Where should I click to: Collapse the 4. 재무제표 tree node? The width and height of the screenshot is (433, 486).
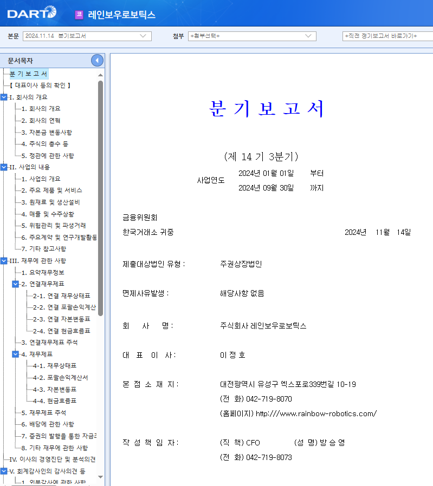tap(16, 354)
